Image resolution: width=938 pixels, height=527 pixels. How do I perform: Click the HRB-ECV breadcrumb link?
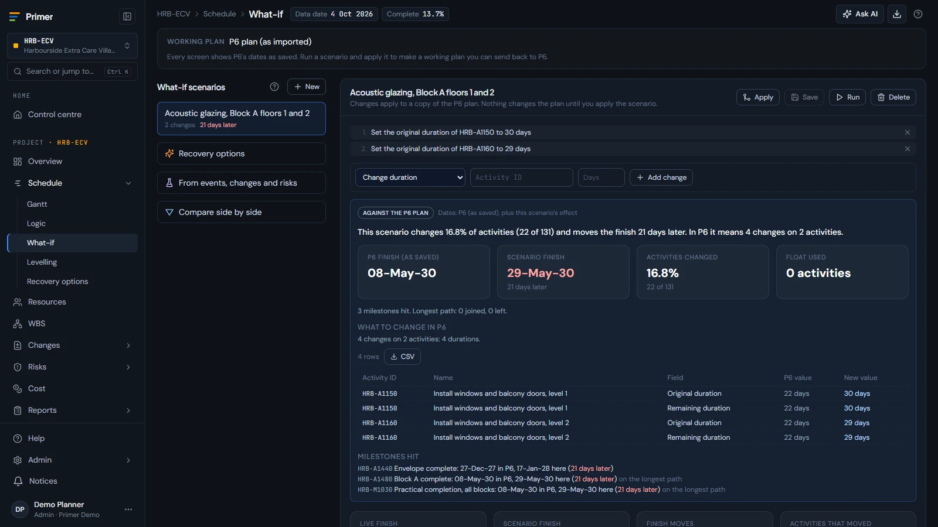tap(174, 14)
